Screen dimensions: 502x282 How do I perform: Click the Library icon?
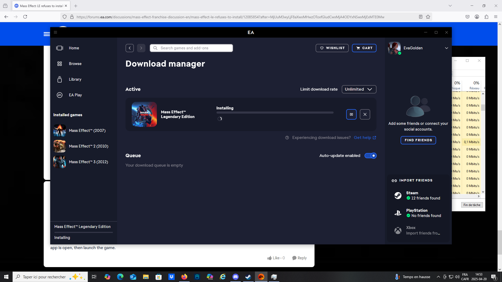pos(60,79)
